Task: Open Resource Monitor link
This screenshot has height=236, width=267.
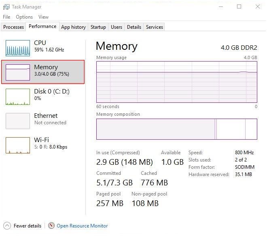Action: [x=82, y=226]
